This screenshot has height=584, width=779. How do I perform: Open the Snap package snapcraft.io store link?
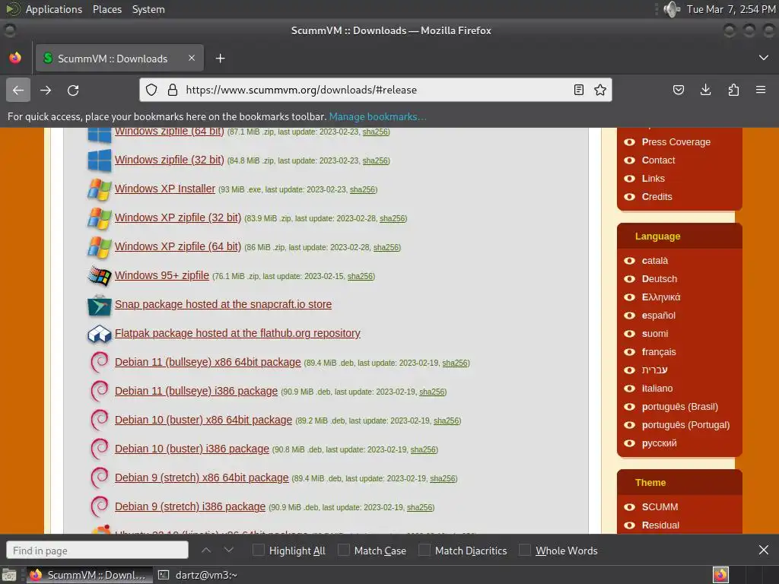coord(223,304)
